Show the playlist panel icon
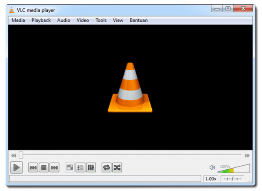This screenshot has height=191, width=262. point(80,167)
